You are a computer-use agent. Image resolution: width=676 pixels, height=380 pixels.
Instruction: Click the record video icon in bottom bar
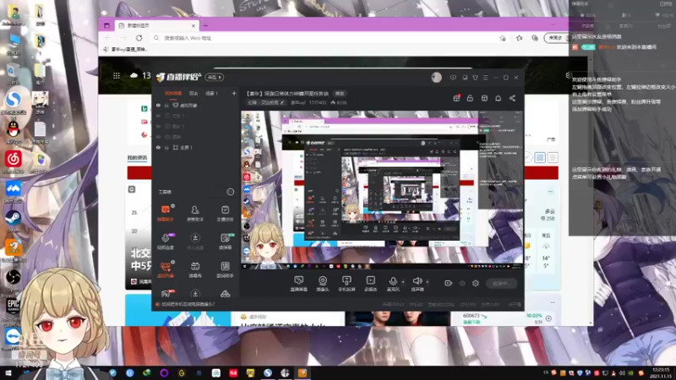(x=449, y=283)
